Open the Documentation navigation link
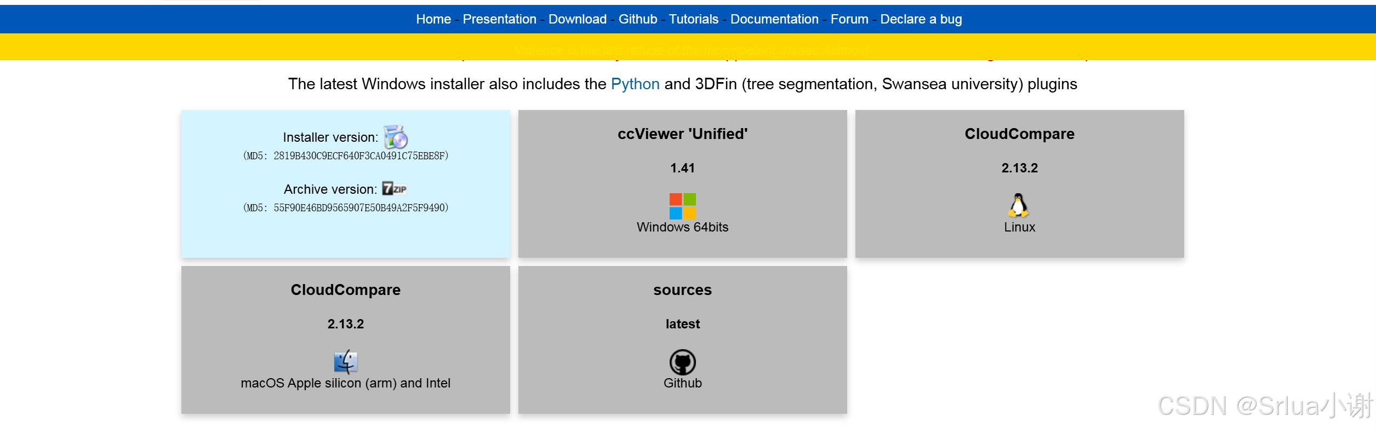Viewport: 1376px width, 428px height. [x=774, y=19]
